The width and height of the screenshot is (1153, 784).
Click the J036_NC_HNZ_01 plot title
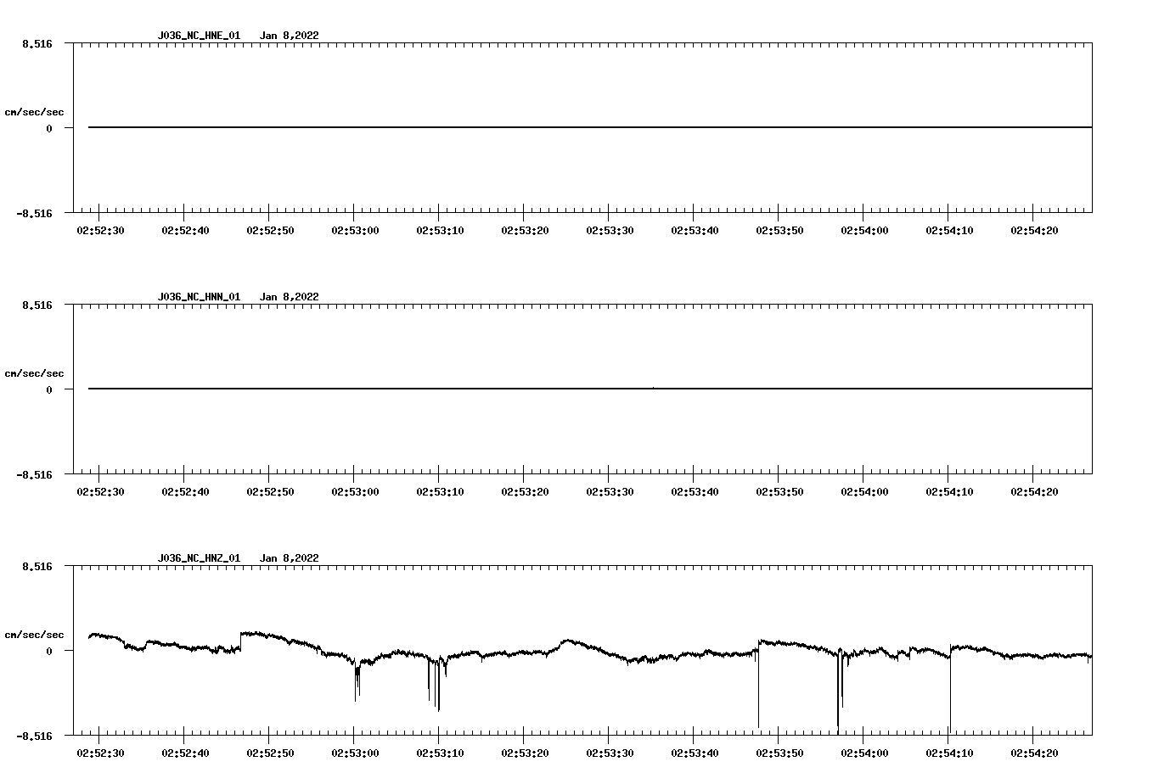199,558
